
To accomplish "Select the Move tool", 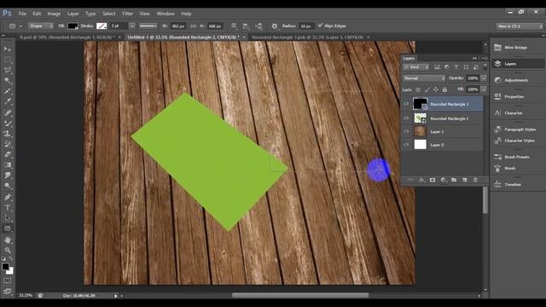I will (x=8, y=49).
